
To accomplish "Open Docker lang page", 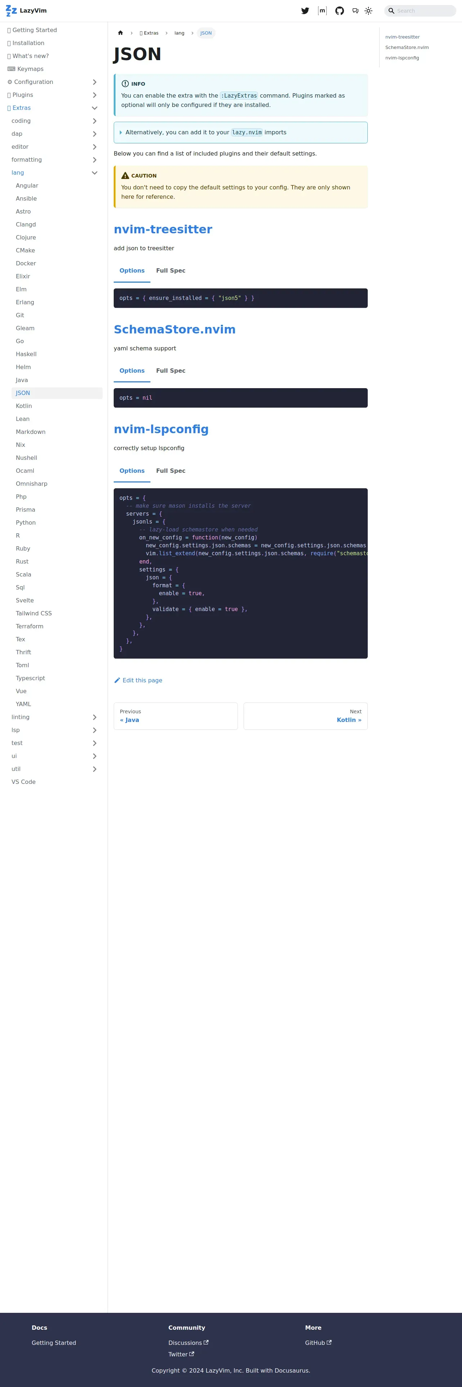I will coord(57,263).
